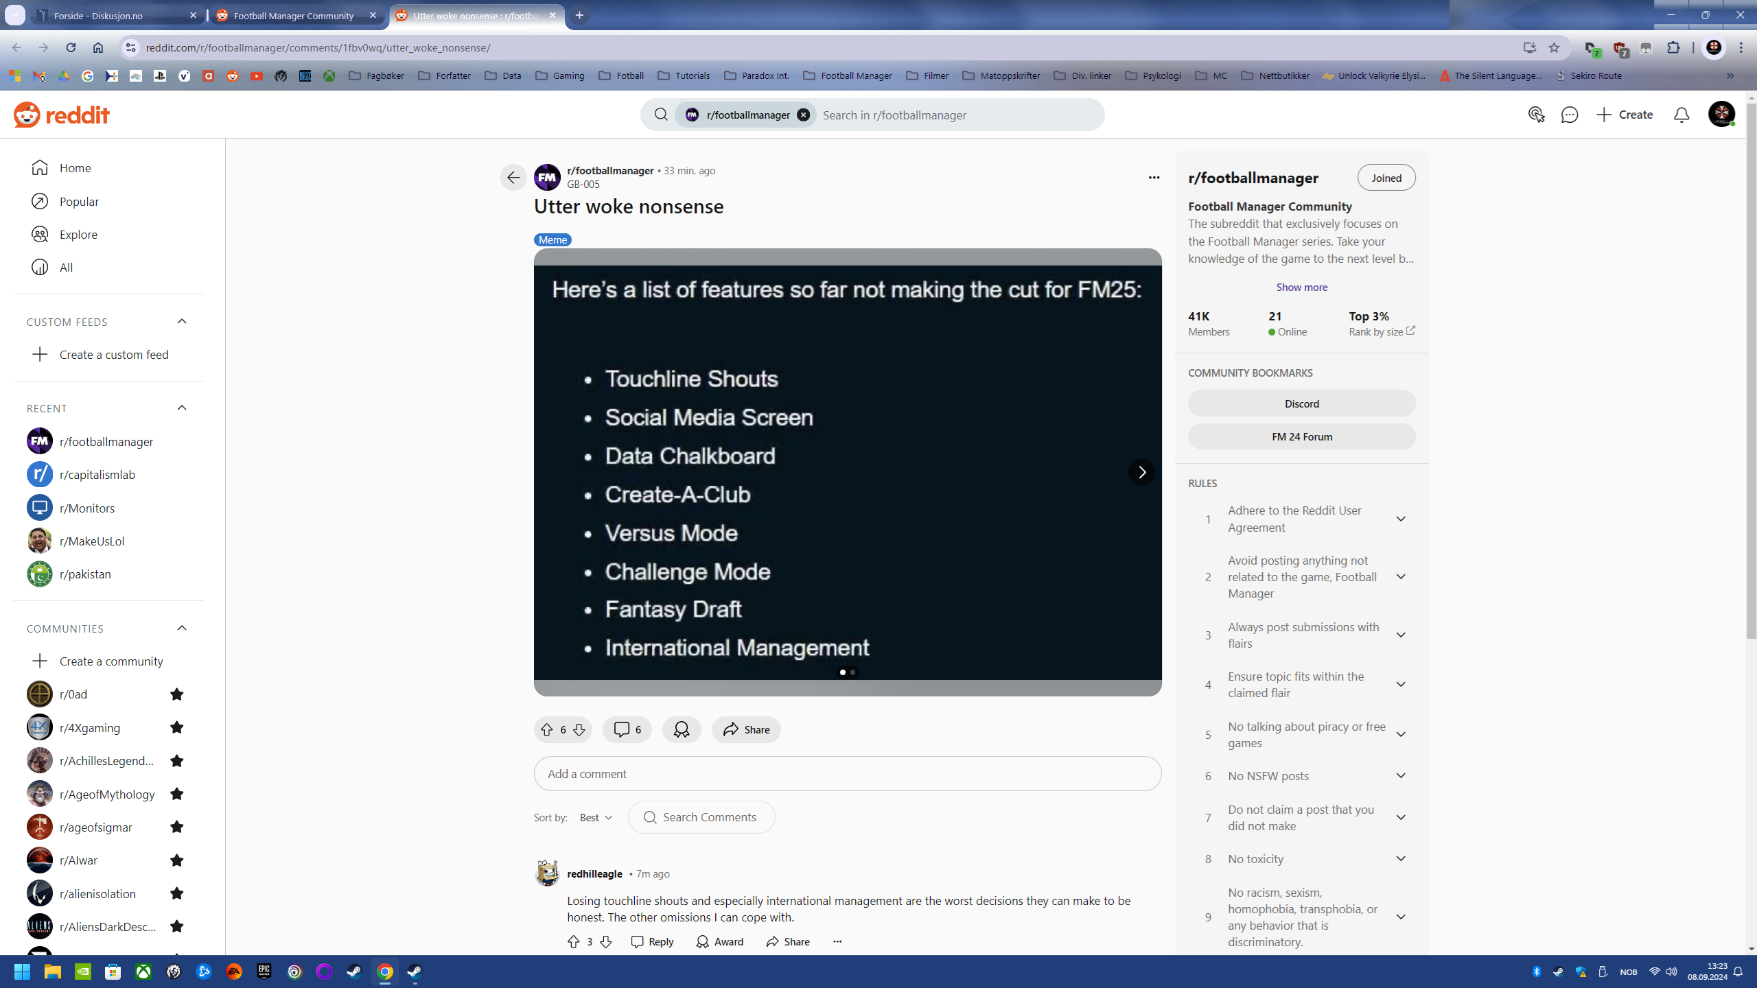This screenshot has width=1757, height=988.
Task: Open notifications bell in Reddit header
Action: tap(1681, 115)
